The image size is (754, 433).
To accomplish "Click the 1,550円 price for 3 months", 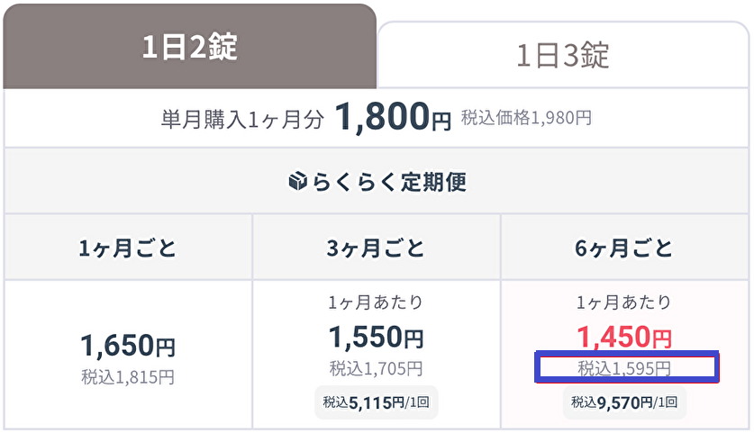I will click(x=376, y=337).
